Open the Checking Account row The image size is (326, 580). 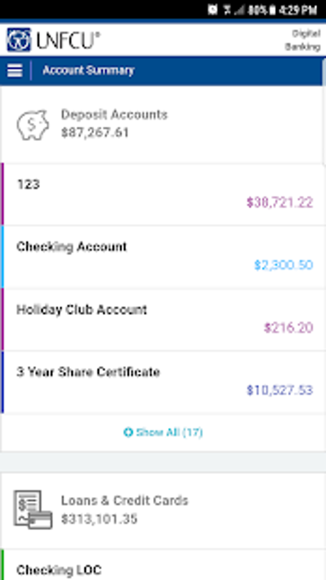pos(163,257)
